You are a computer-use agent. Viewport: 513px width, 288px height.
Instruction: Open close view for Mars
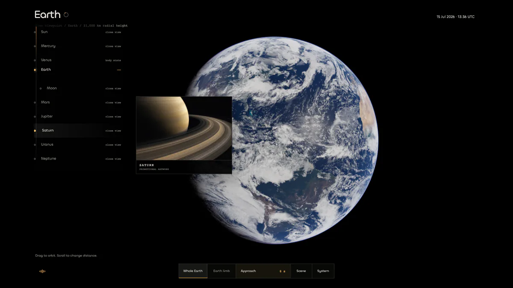[113, 103]
